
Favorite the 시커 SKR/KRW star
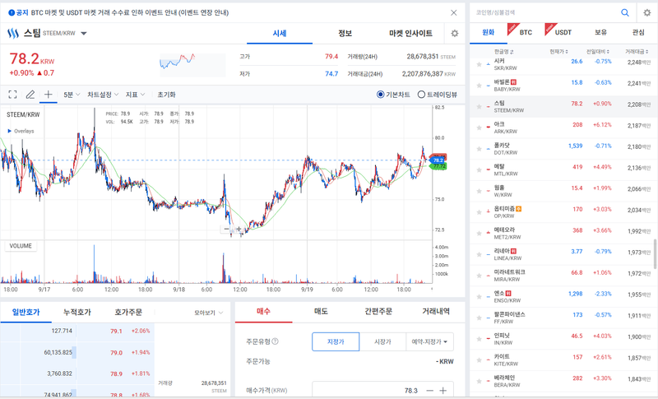pos(479,65)
